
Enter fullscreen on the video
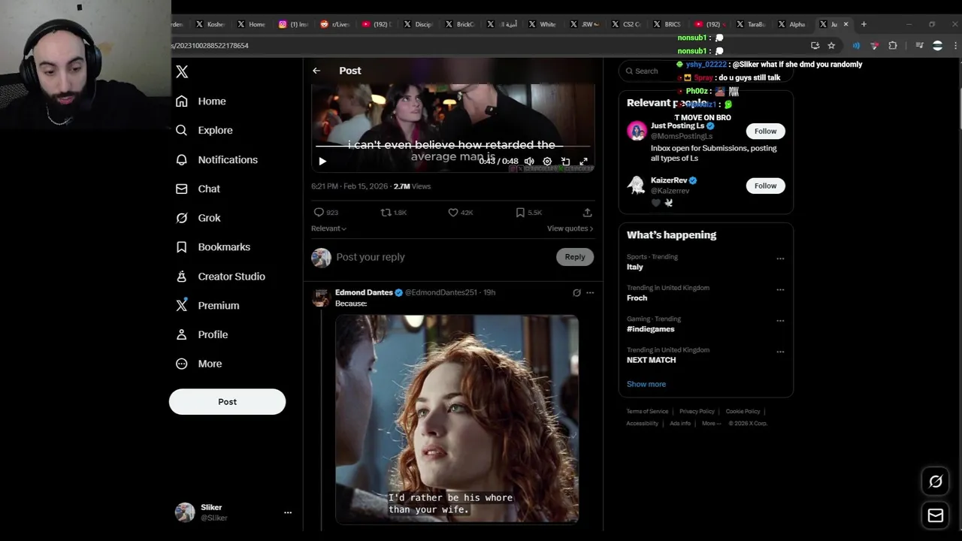583,162
